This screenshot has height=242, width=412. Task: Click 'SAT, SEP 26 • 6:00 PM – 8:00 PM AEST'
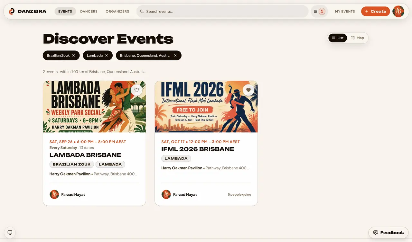[88, 142]
